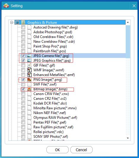The image size is (139, 158).
Task: Click the GIF Files type icon
Action: [x=29, y=65]
